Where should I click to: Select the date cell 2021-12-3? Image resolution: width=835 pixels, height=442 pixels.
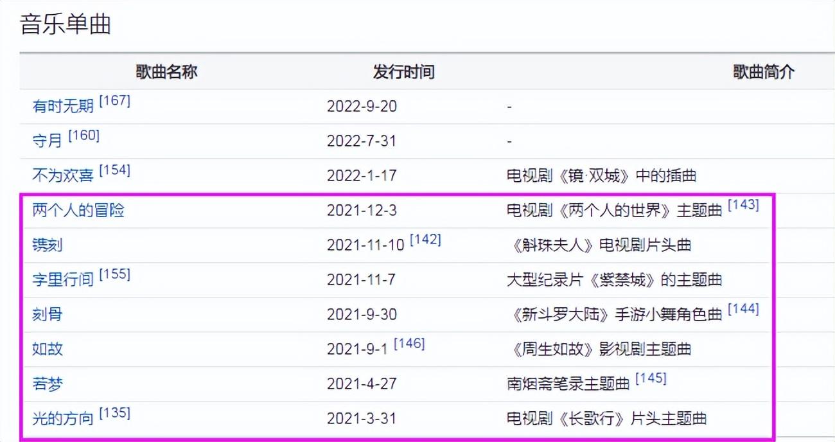(x=362, y=211)
